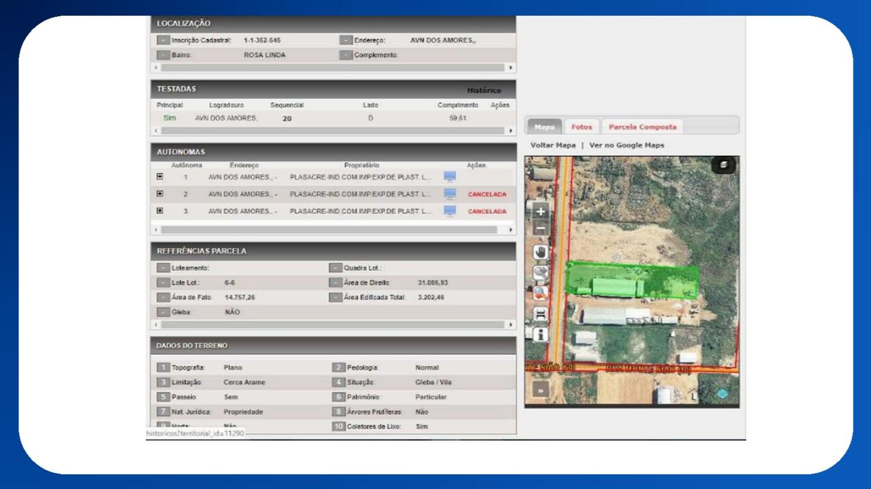Click the number 2 box beside Pedologia
This screenshot has height=489, width=871.
pyautogui.click(x=338, y=368)
